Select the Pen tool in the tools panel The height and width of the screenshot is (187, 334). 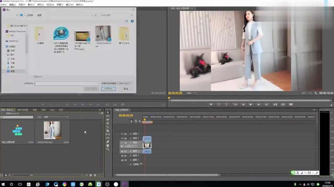click(x=108, y=142)
